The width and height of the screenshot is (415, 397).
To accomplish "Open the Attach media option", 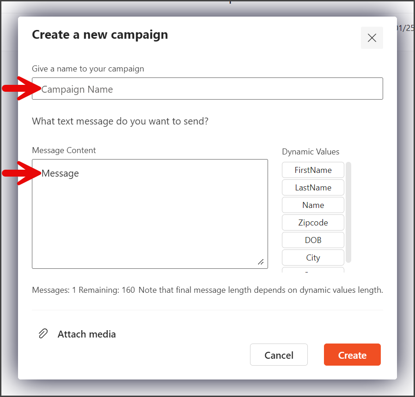I will tap(86, 334).
